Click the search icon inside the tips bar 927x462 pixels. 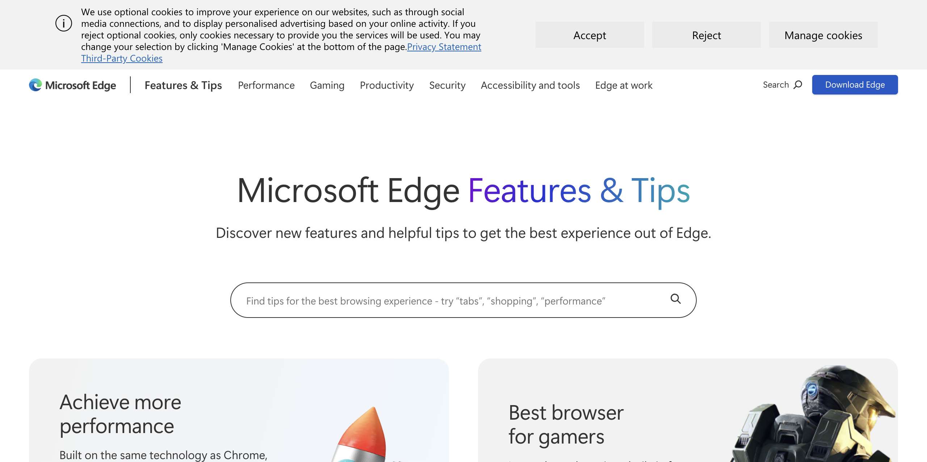click(675, 300)
